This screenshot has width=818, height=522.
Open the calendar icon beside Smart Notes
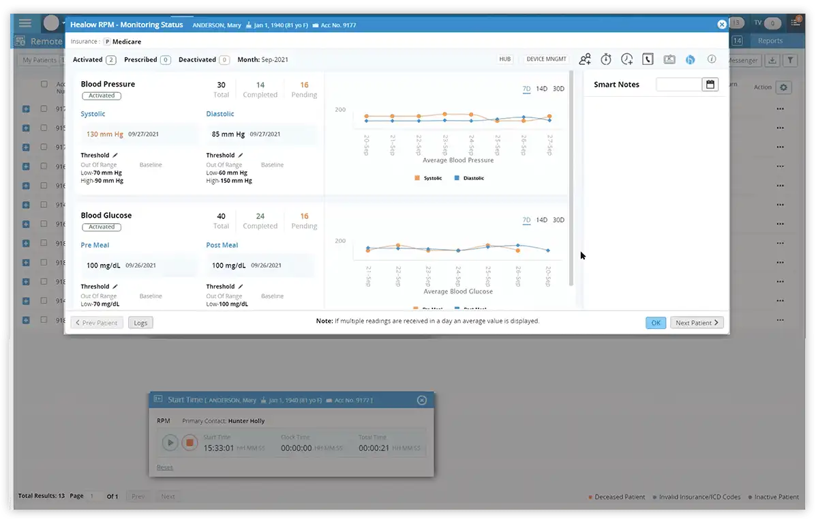710,84
